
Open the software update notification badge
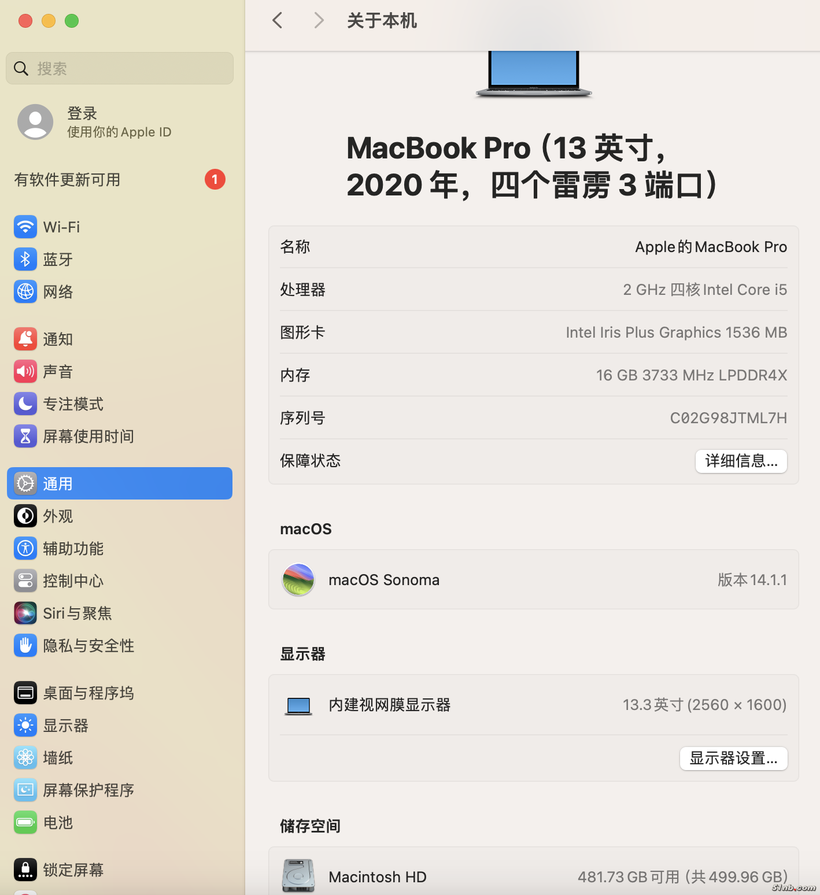[215, 179]
